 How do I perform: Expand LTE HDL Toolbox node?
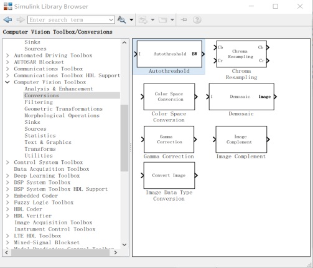tap(7, 236)
